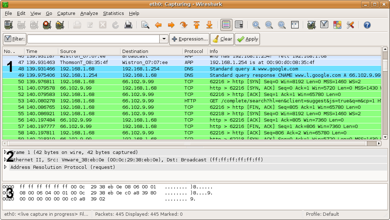This screenshot has height=220, width=390.
Task: Click the Filter button
Action: (15, 39)
